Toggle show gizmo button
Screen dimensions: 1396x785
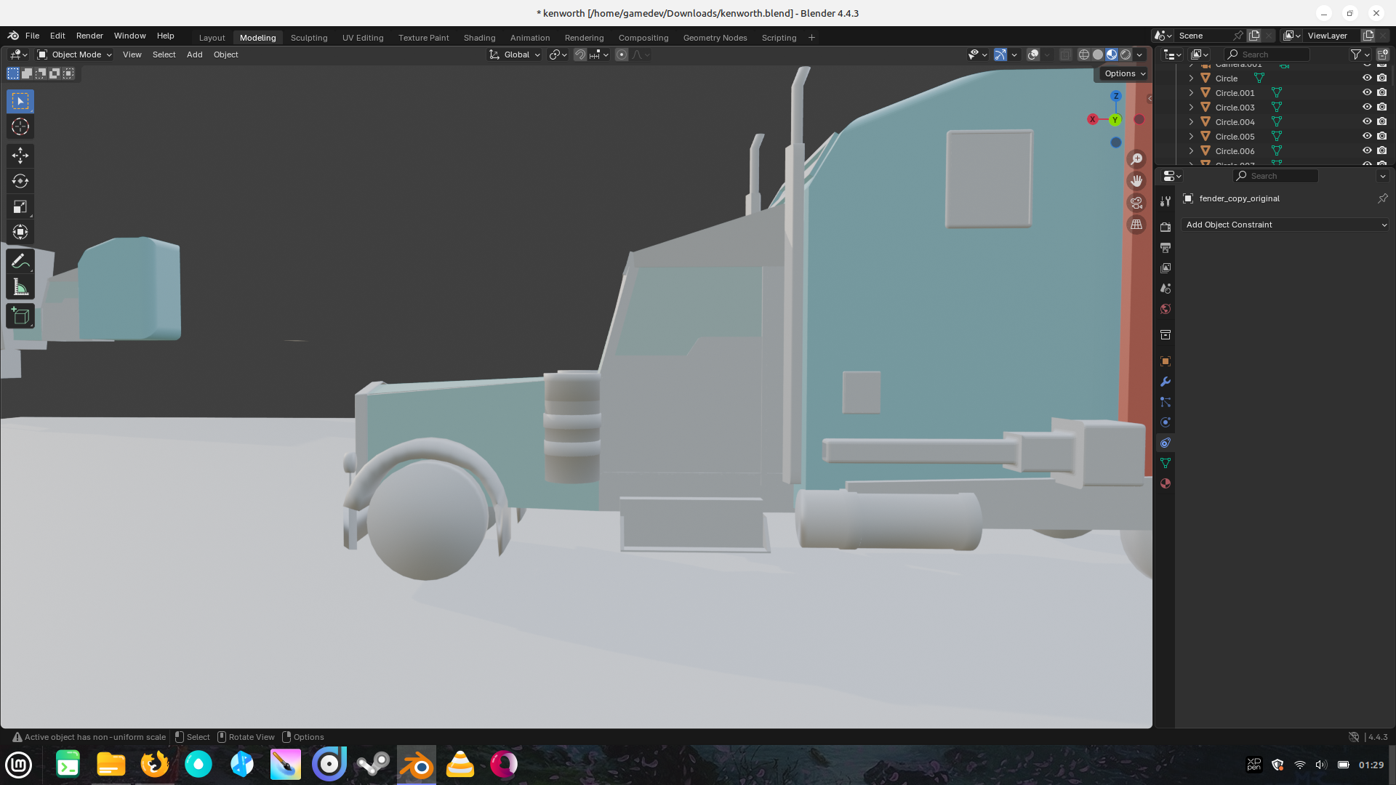tap(1000, 55)
